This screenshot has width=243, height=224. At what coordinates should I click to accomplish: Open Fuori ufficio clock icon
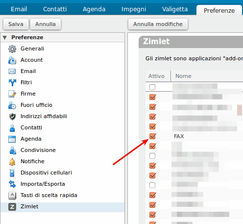(12, 105)
